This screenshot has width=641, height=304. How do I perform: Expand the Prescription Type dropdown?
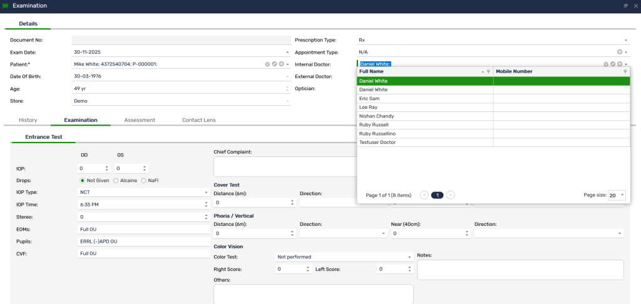(x=625, y=40)
